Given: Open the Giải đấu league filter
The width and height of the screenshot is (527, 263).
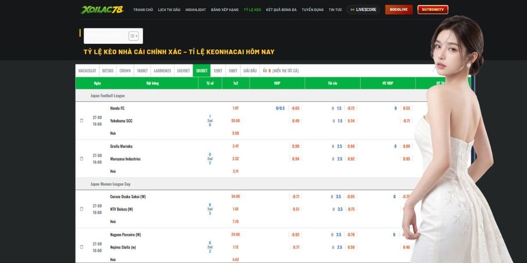Looking at the screenshot, I should pyautogui.click(x=250, y=71).
